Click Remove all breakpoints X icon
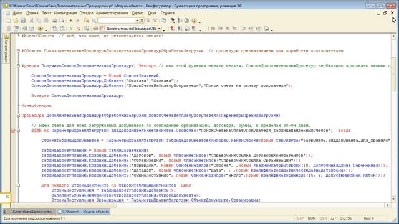The height and width of the screenshot is (224, 399). point(194,29)
